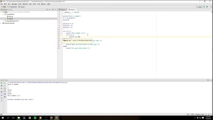Open the VCS menu
Viewport: 213px width, 120px height.
[x=39, y=4]
